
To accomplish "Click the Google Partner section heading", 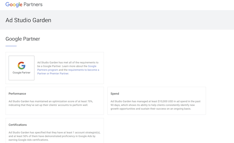I will (x=23, y=39).
